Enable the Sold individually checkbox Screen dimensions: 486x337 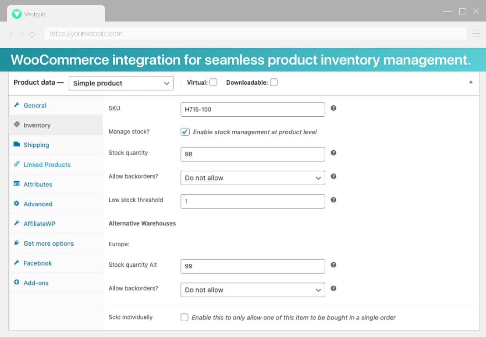click(x=184, y=317)
